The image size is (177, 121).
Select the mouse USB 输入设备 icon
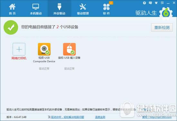(x=69, y=49)
